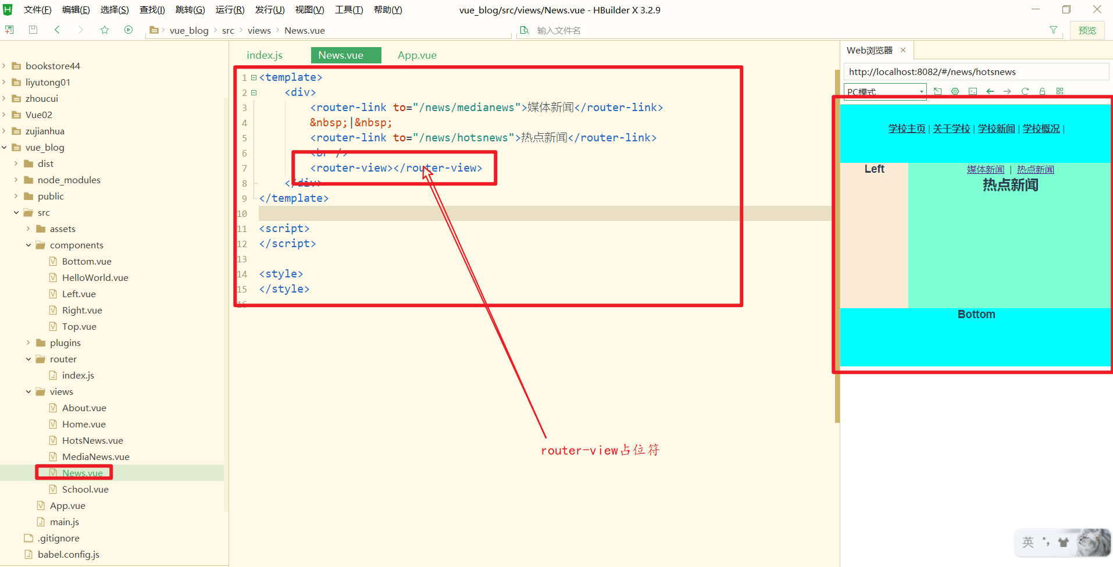Image resolution: width=1113 pixels, height=567 pixels.
Task: Open the 编辑(E) menu
Action: (76, 10)
